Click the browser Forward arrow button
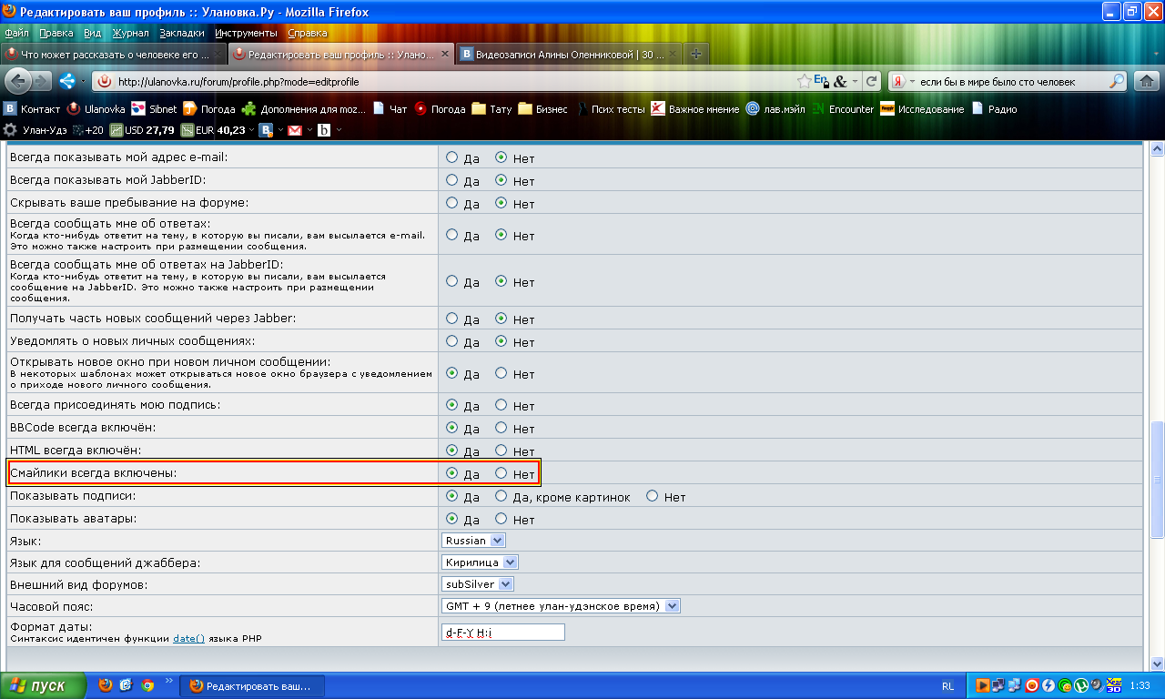Image resolution: width=1165 pixels, height=699 pixels. point(42,81)
